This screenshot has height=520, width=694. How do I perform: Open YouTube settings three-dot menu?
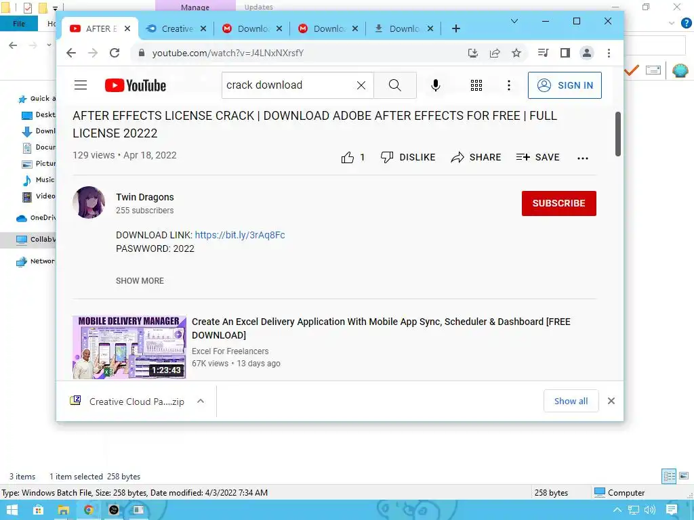point(509,85)
